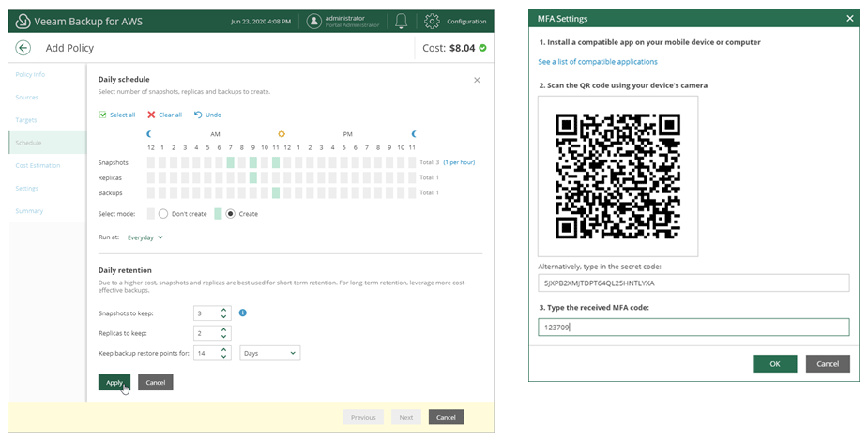
Task: Increase Snapshots to keep with up arrow
Action: point(223,310)
